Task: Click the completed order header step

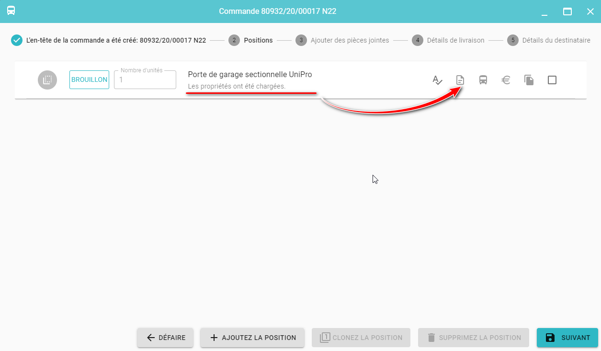Action: click(x=109, y=40)
